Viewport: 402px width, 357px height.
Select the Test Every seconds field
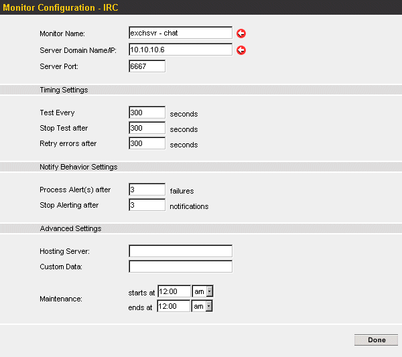(x=147, y=113)
